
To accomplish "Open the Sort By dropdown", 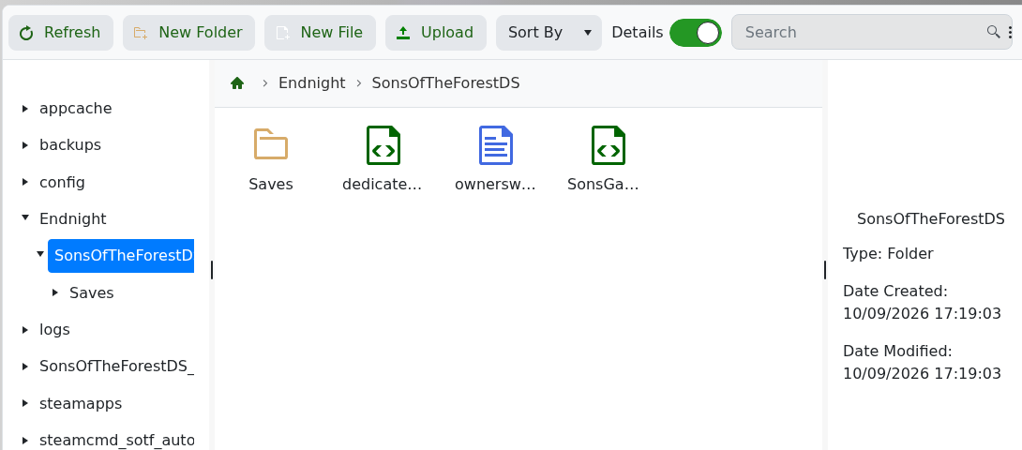I will 549,33.
